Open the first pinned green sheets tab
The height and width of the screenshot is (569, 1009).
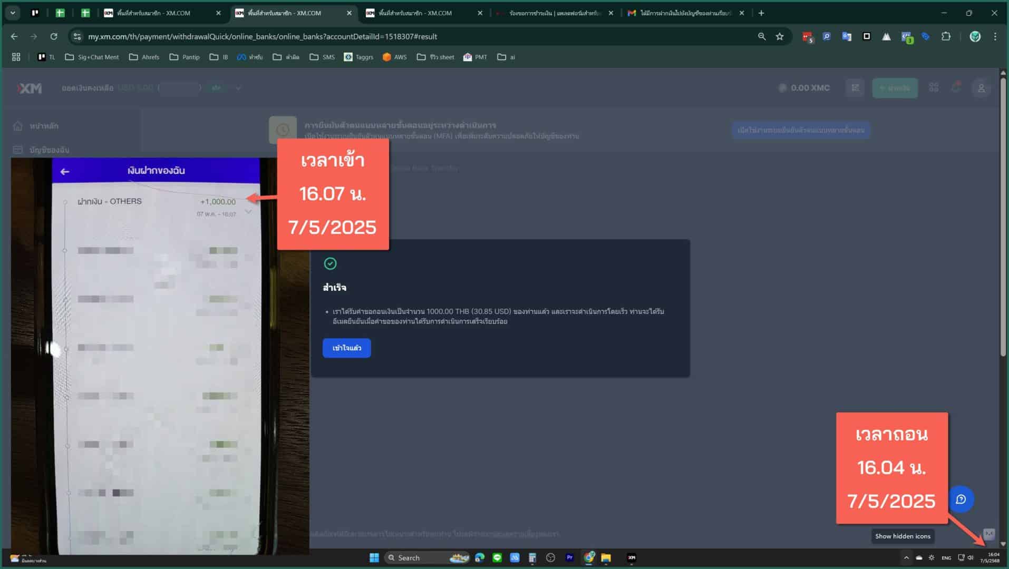coord(60,13)
